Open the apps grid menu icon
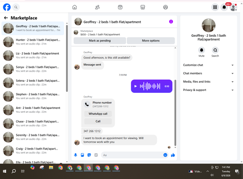 click(x=215, y=7)
